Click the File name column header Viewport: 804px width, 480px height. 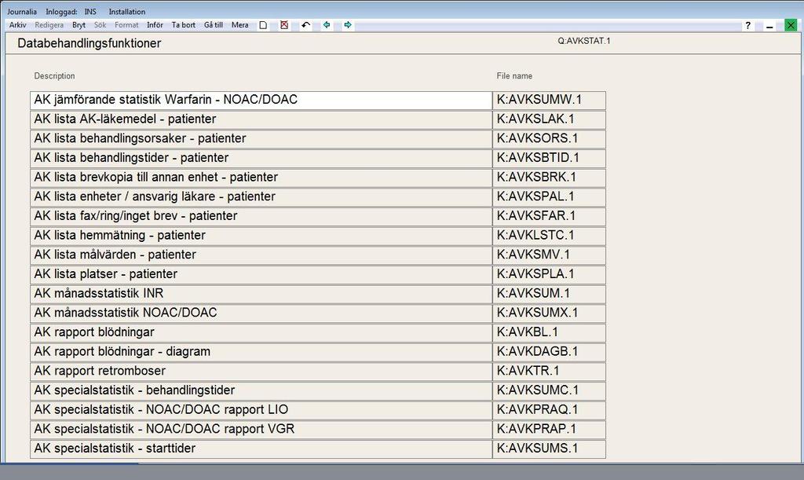point(514,76)
